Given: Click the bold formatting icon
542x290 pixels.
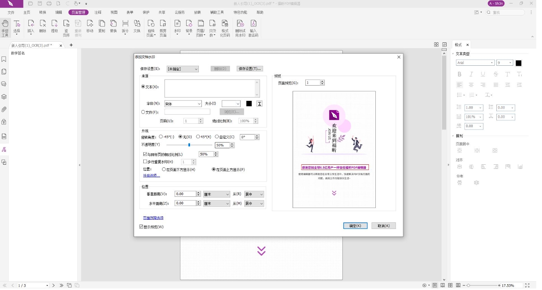Looking at the screenshot, I should point(459,74).
